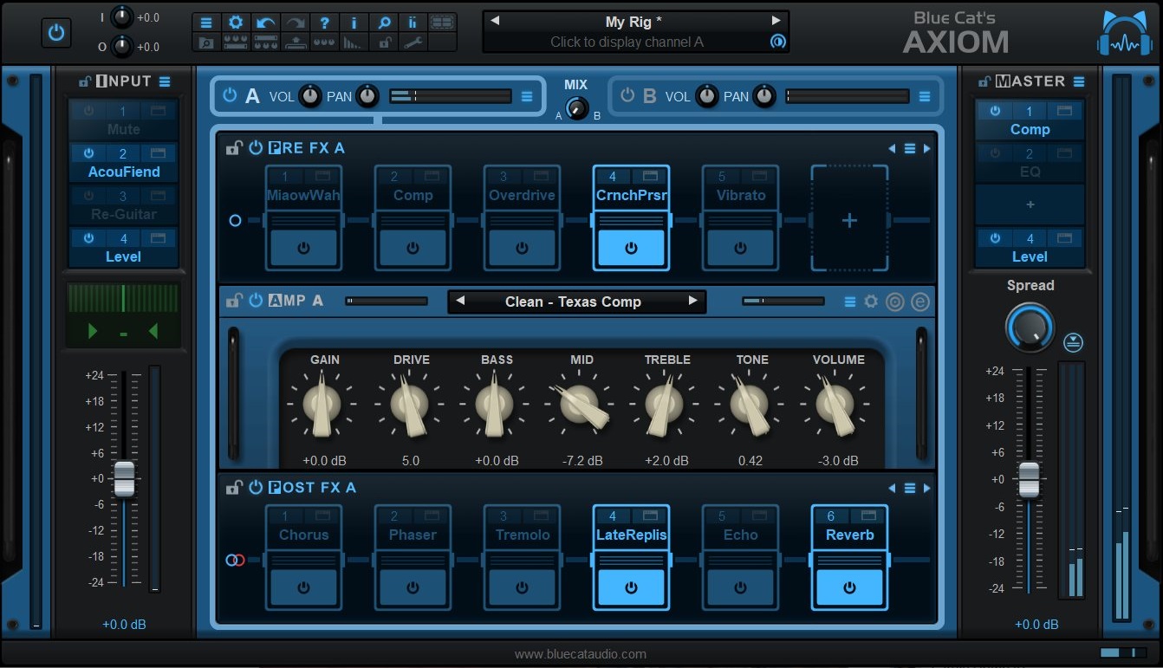Go to next preset after My Rig
This screenshot has width=1163, height=668.
776,21
